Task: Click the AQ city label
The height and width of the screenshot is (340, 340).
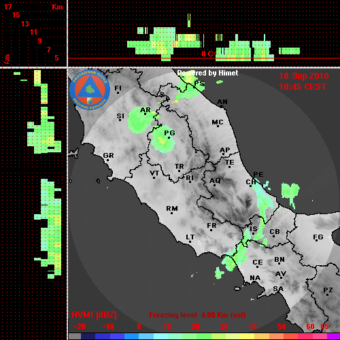Action: (215, 181)
